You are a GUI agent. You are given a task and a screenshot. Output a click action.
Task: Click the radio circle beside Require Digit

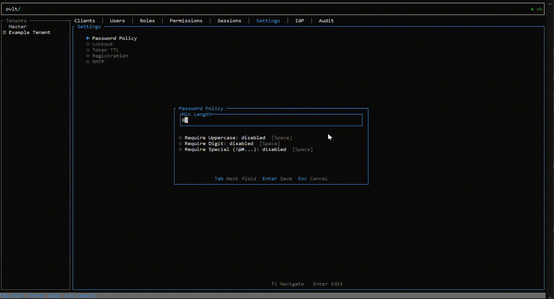(180, 144)
